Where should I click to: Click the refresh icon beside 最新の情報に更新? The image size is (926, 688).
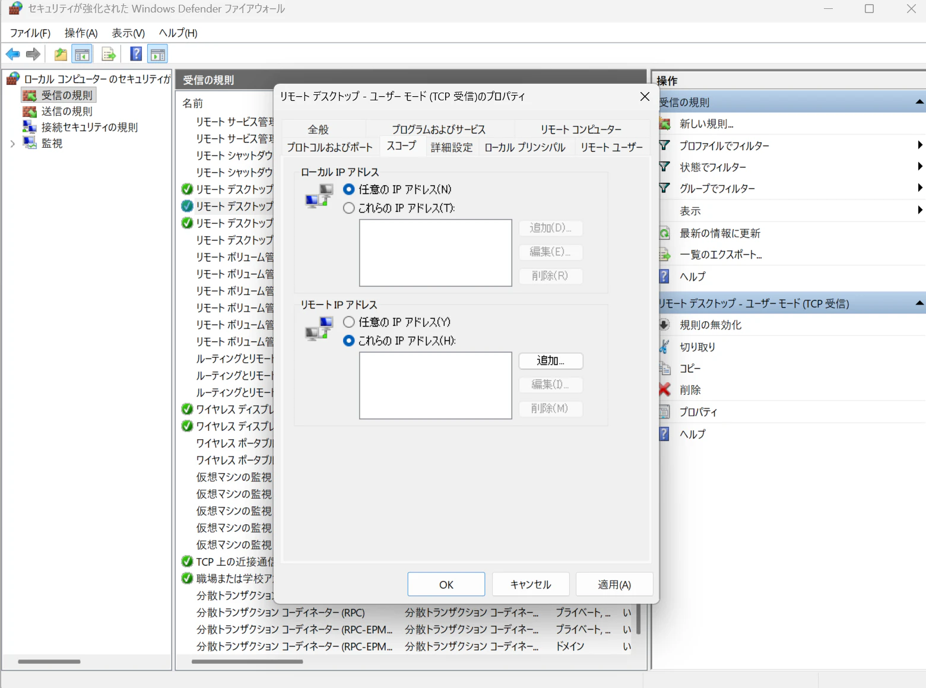[665, 233]
